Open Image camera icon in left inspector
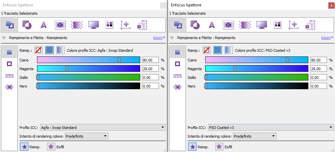 (60, 25)
